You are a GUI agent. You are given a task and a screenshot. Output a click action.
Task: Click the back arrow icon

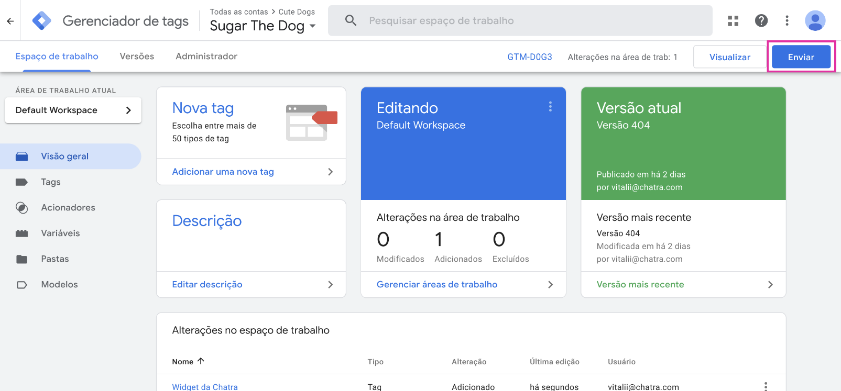[x=10, y=21]
